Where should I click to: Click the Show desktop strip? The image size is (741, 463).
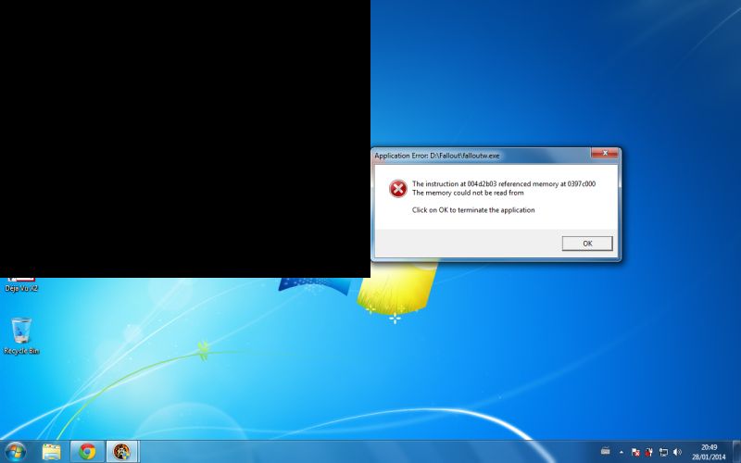736,452
